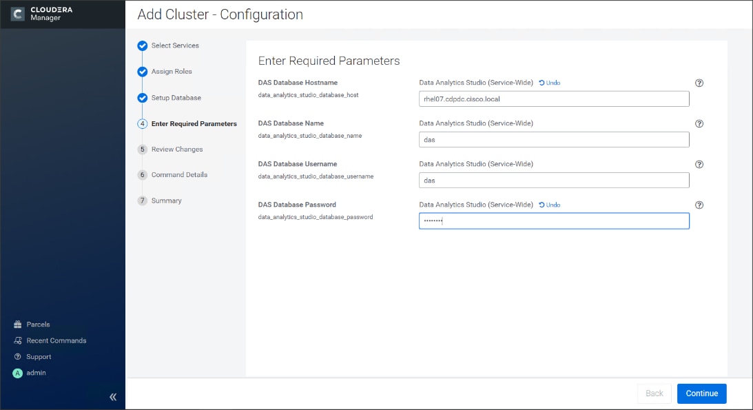This screenshot has height=410, width=753.
Task: Click step 4 circle icon
Action: (x=142, y=124)
